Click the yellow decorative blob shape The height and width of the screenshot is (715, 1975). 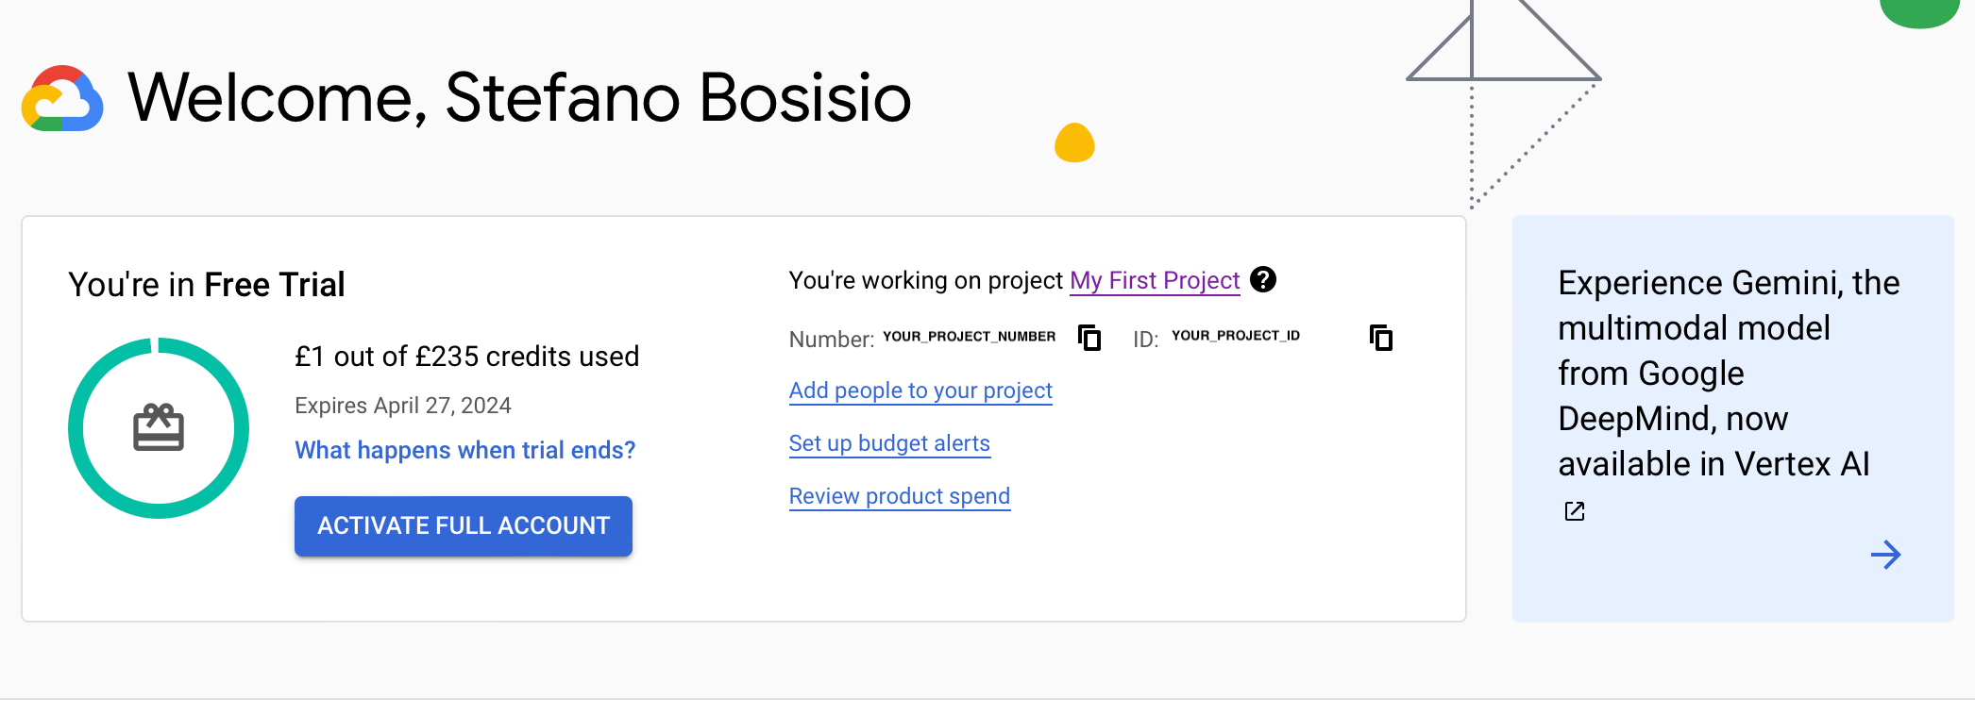[x=1074, y=142]
